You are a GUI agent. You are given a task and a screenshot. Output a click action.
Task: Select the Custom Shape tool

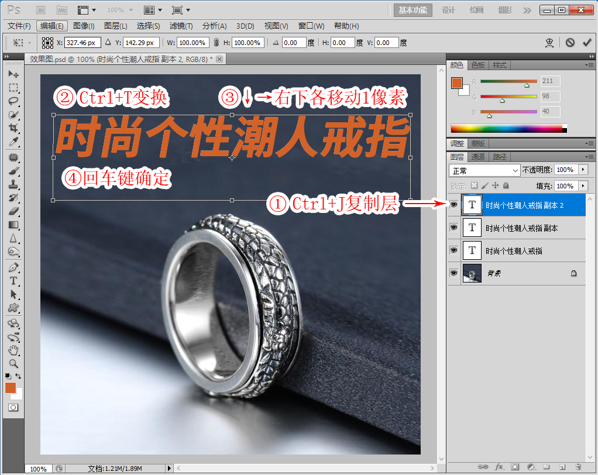click(x=13, y=308)
